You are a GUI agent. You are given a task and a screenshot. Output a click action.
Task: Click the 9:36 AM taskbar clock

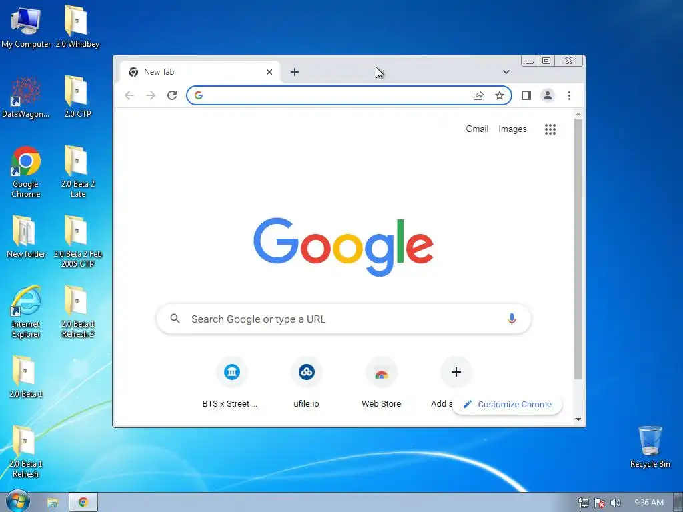coord(648,503)
